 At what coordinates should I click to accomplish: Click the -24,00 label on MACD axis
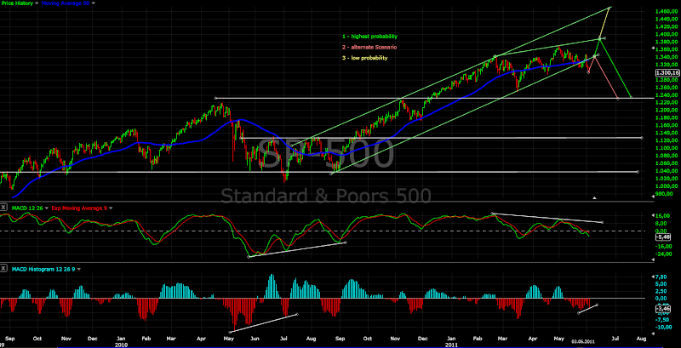click(x=664, y=254)
